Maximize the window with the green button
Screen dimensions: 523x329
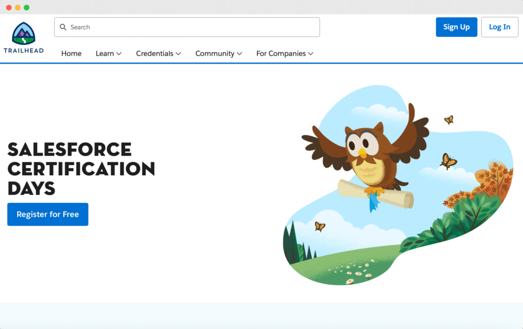27,8
